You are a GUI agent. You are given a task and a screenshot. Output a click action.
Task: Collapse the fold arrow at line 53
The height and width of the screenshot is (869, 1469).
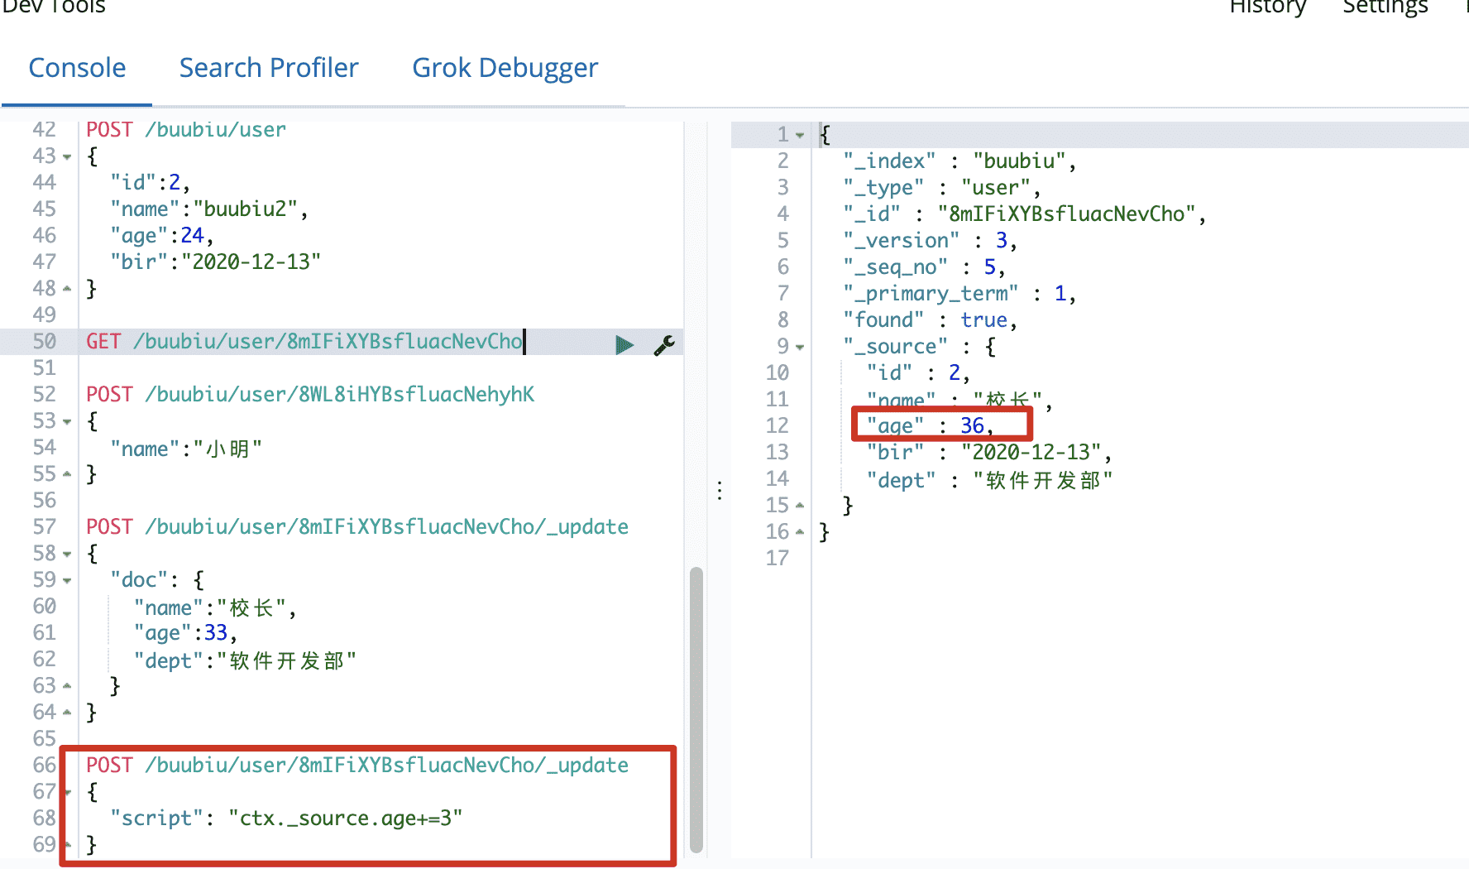click(x=67, y=422)
